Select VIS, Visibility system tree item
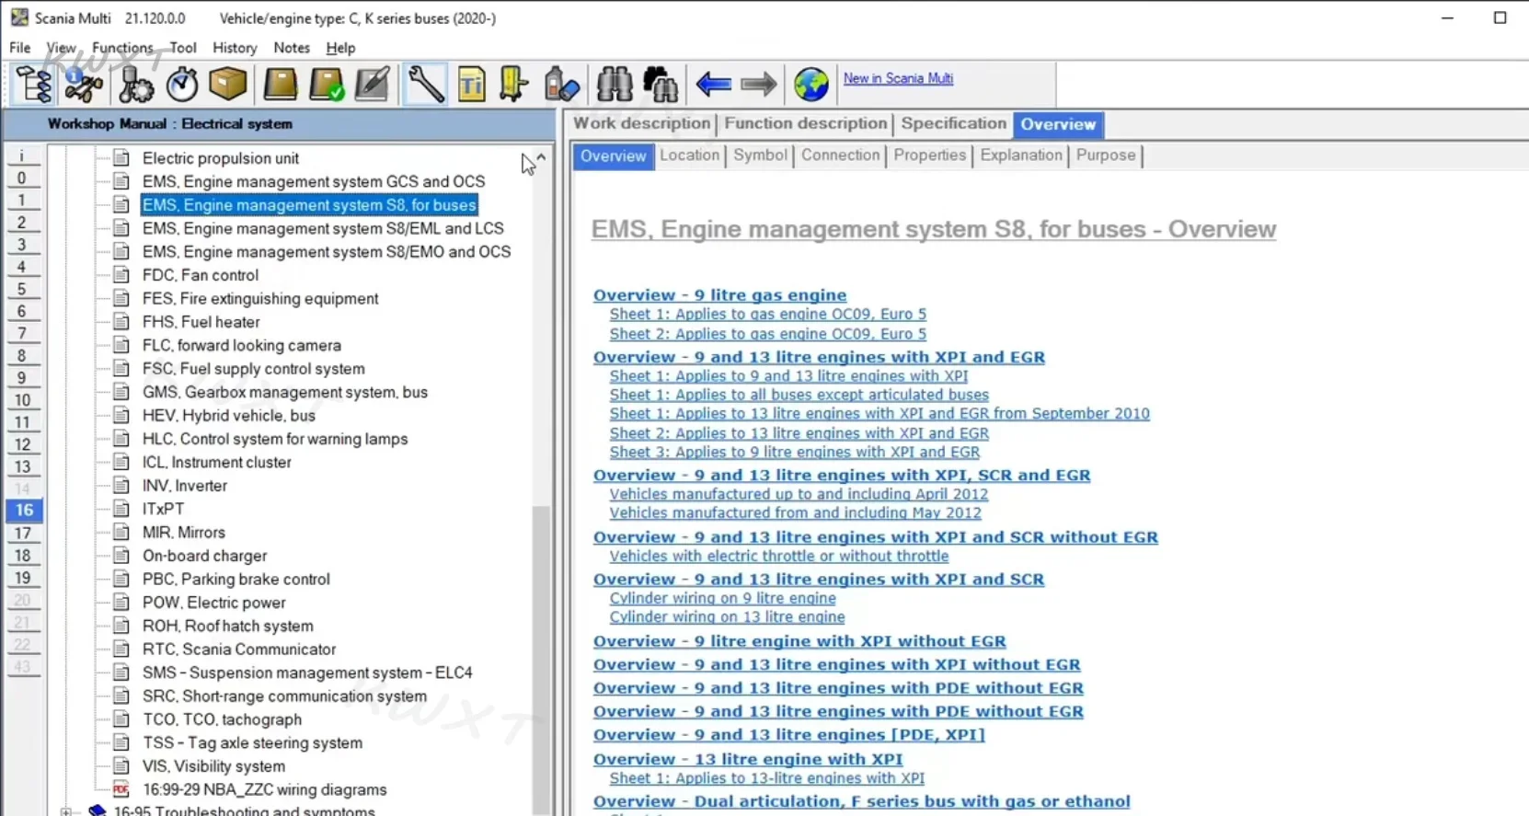Viewport: 1529px width, 816px height. click(x=213, y=766)
